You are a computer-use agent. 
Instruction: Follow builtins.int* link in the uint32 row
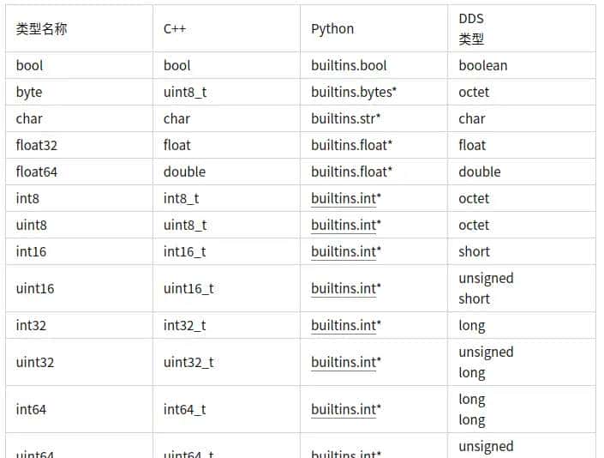pyautogui.click(x=345, y=363)
